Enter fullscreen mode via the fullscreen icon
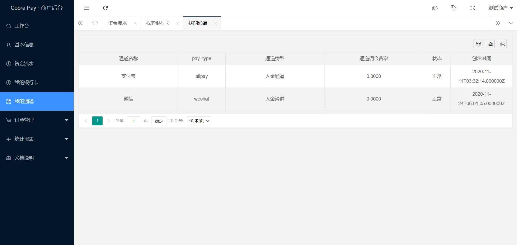The width and height of the screenshot is (517, 245). (472, 8)
